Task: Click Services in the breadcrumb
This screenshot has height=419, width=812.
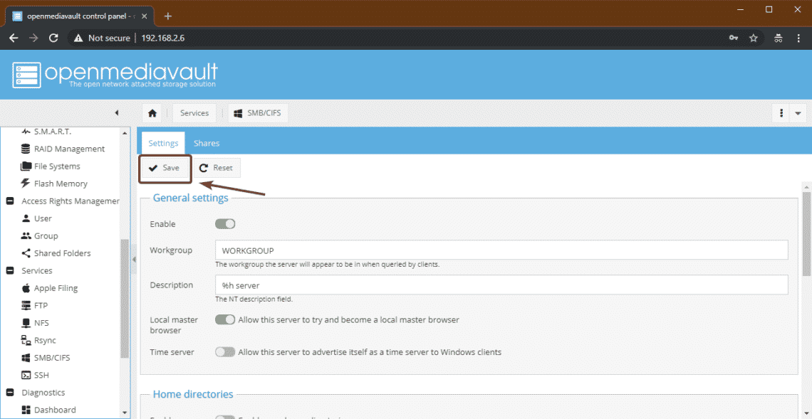Action: 194,113
